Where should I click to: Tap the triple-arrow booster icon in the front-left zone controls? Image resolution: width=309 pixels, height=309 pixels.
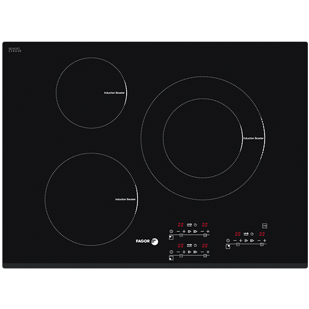tap(189, 245)
